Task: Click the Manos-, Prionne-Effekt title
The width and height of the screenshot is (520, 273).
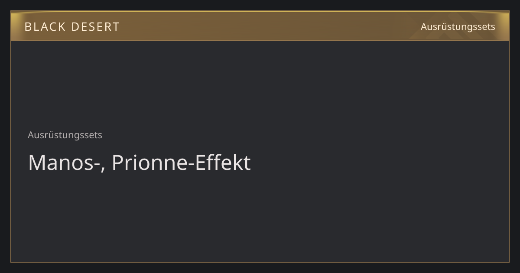Action: point(139,163)
